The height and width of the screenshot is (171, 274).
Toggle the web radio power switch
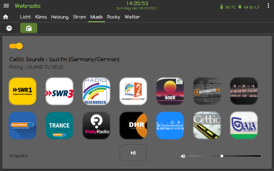tap(16, 46)
